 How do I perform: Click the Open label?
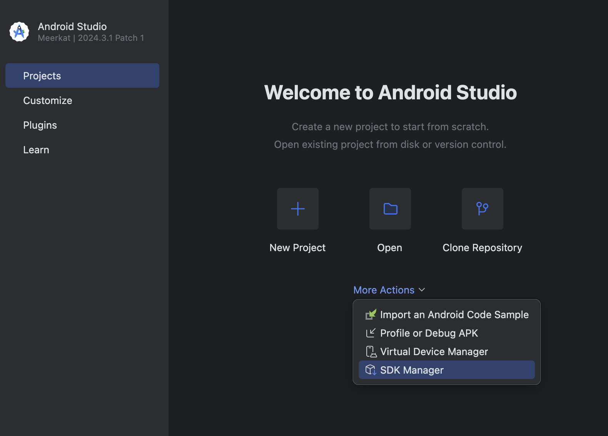[x=390, y=248]
